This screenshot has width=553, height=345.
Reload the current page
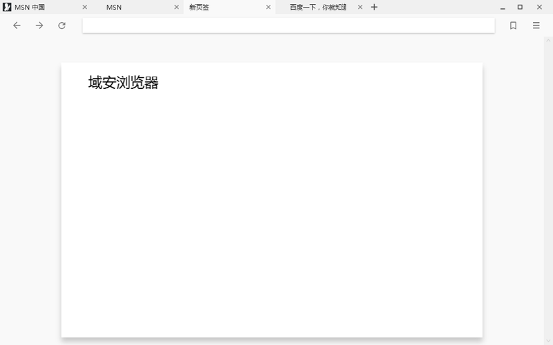click(62, 26)
